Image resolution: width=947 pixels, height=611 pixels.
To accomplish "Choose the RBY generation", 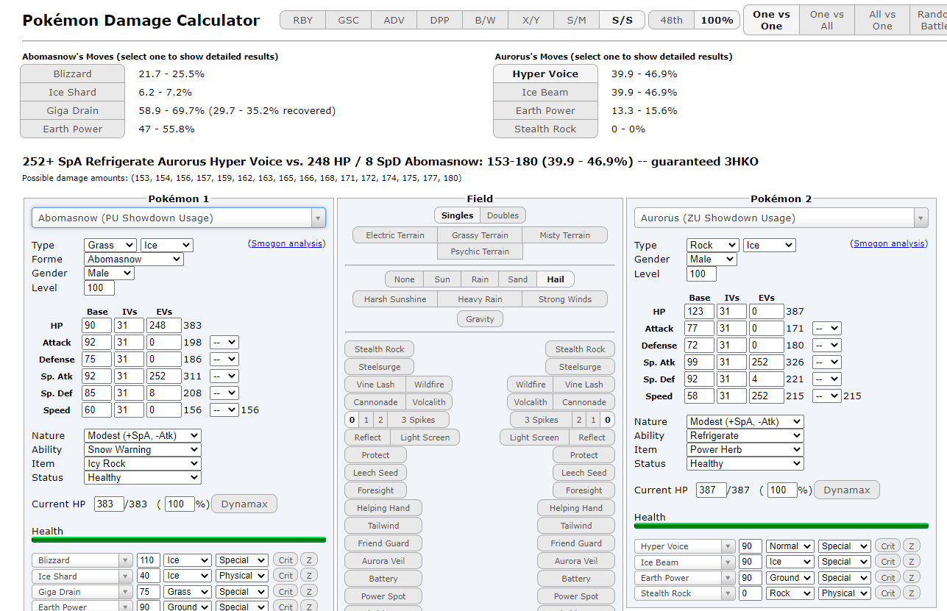I will [x=303, y=20].
